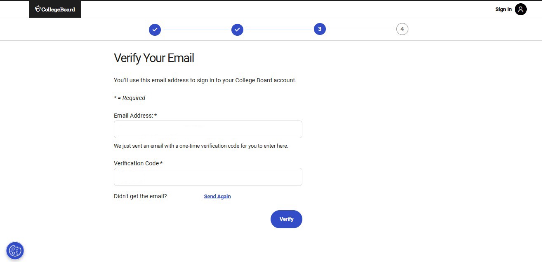Click the Sign In text link
The width and height of the screenshot is (542, 262).
(x=503, y=9)
